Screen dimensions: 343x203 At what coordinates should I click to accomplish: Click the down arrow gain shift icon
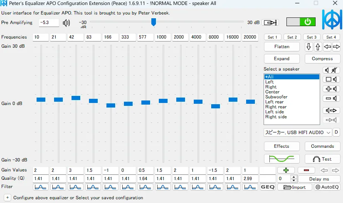pos(309,46)
